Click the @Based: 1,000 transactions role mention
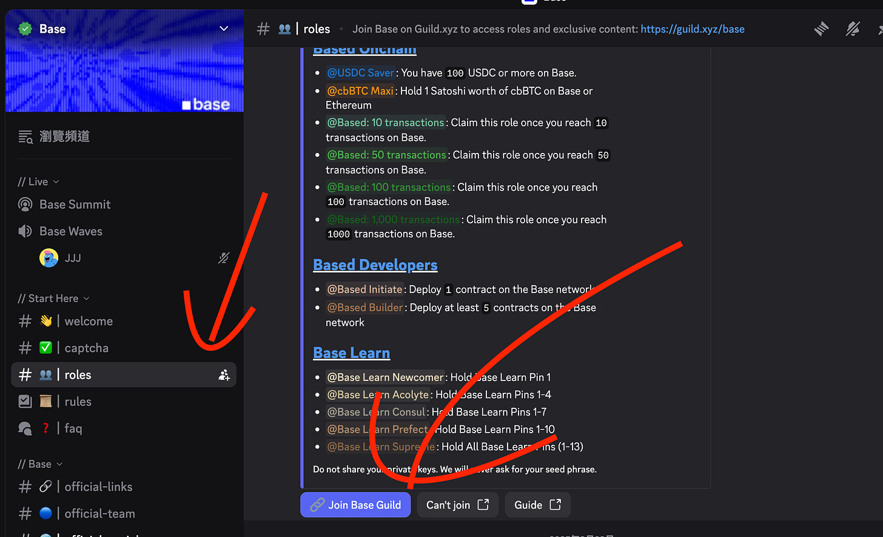This screenshot has width=883, height=537. coord(394,220)
